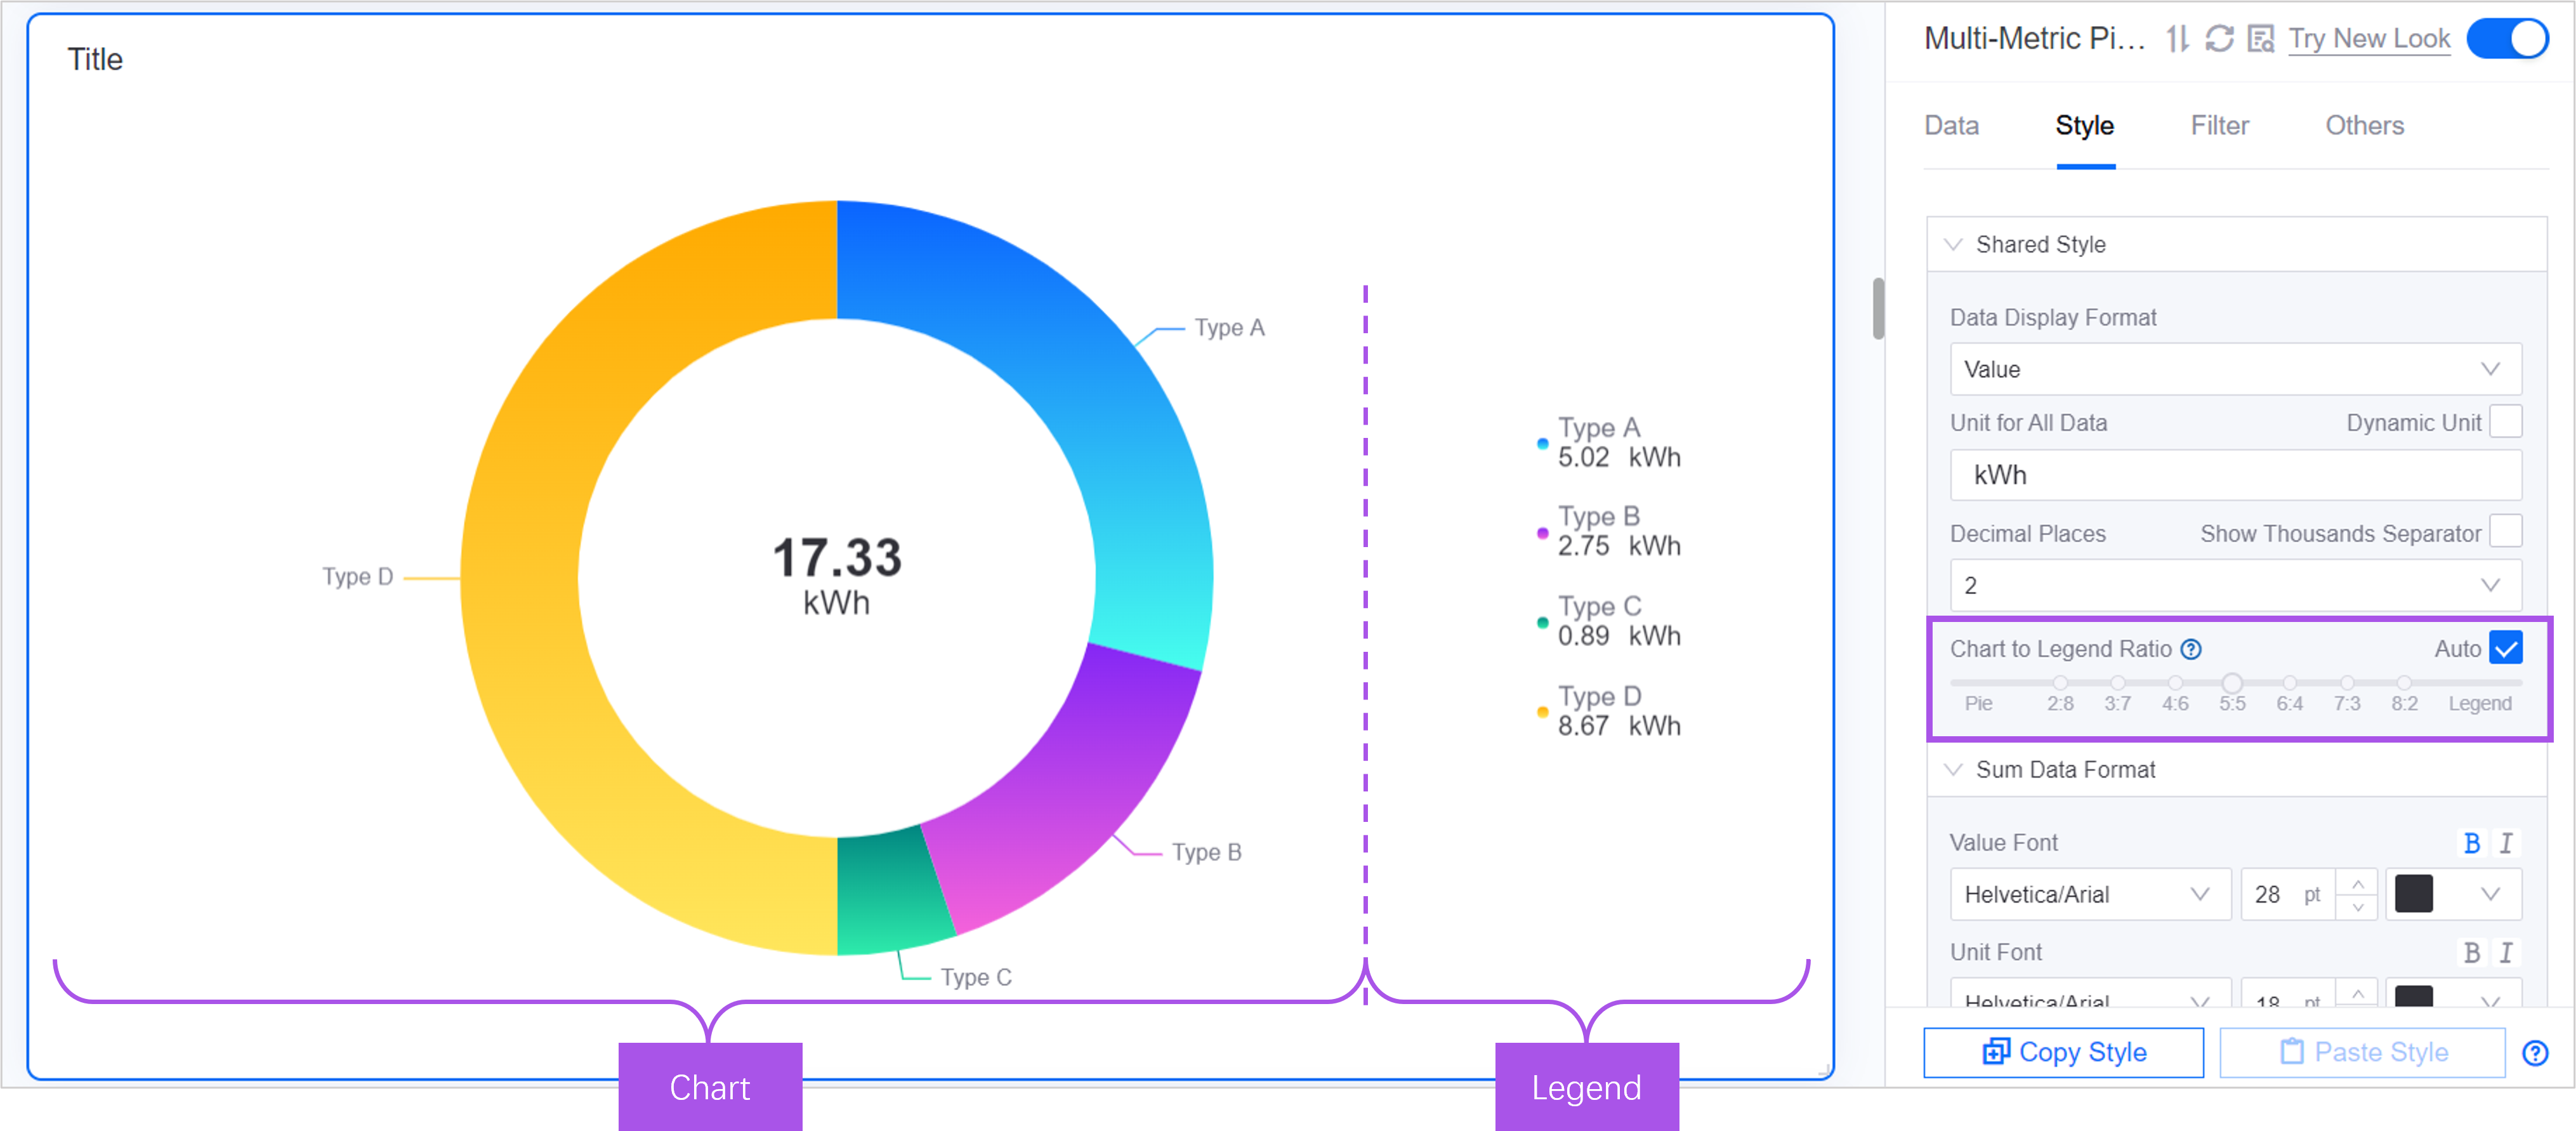Click the Unit for All Data field

pyautogui.click(x=2235, y=475)
